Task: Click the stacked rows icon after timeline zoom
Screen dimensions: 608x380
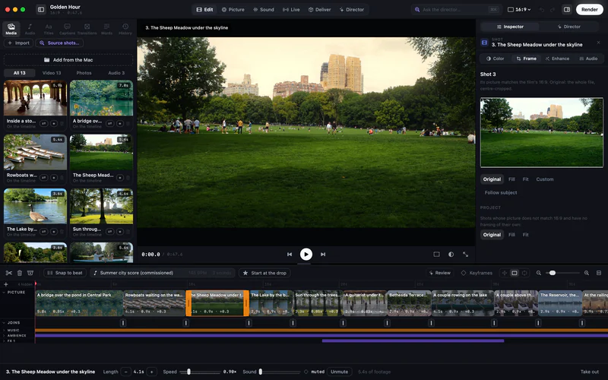Action: 599,273
